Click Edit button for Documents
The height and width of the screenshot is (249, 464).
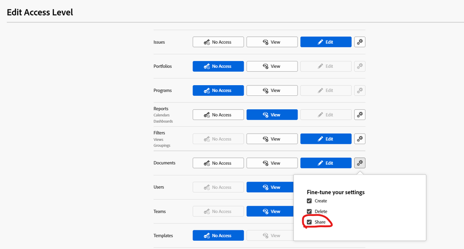(x=325, y=163)
